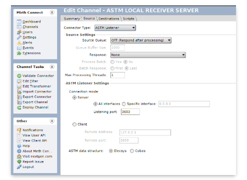Open the Users link
Image resolution: width=247 pixels, height=180 pixels.
(27, 32)
